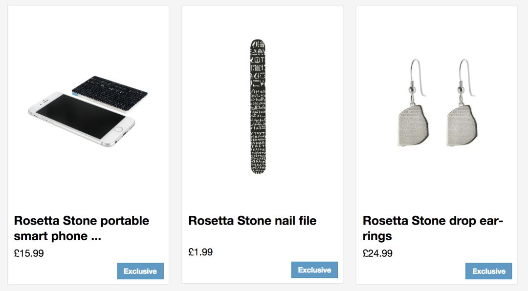Viewport: 528px width, 291px height.
Task: Click the £24.99 price
Action: pos(377,253)
